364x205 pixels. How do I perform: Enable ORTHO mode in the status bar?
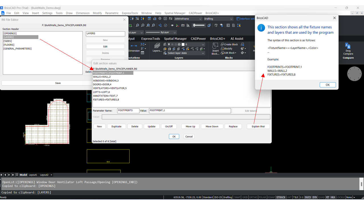(253, 197)
